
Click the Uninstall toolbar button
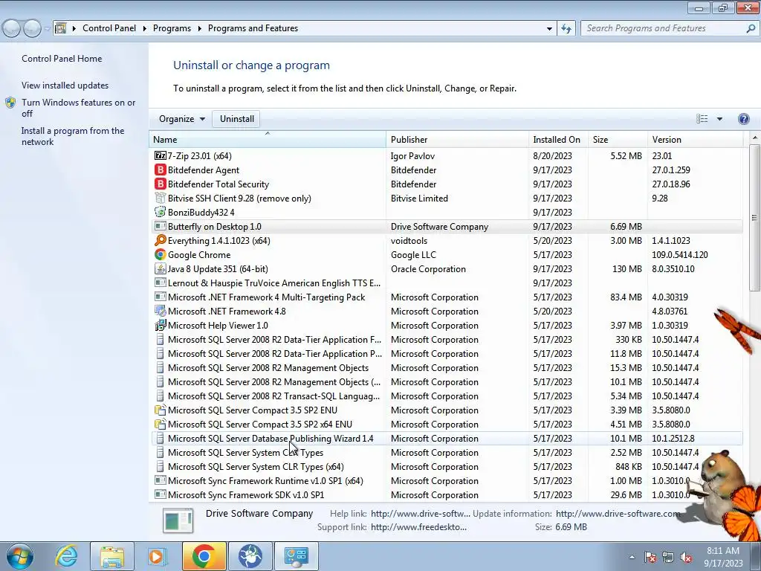[x=237, y=119]
